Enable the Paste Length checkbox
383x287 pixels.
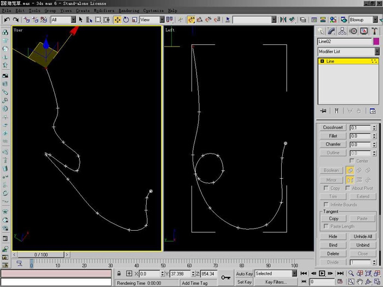(326, 226)
